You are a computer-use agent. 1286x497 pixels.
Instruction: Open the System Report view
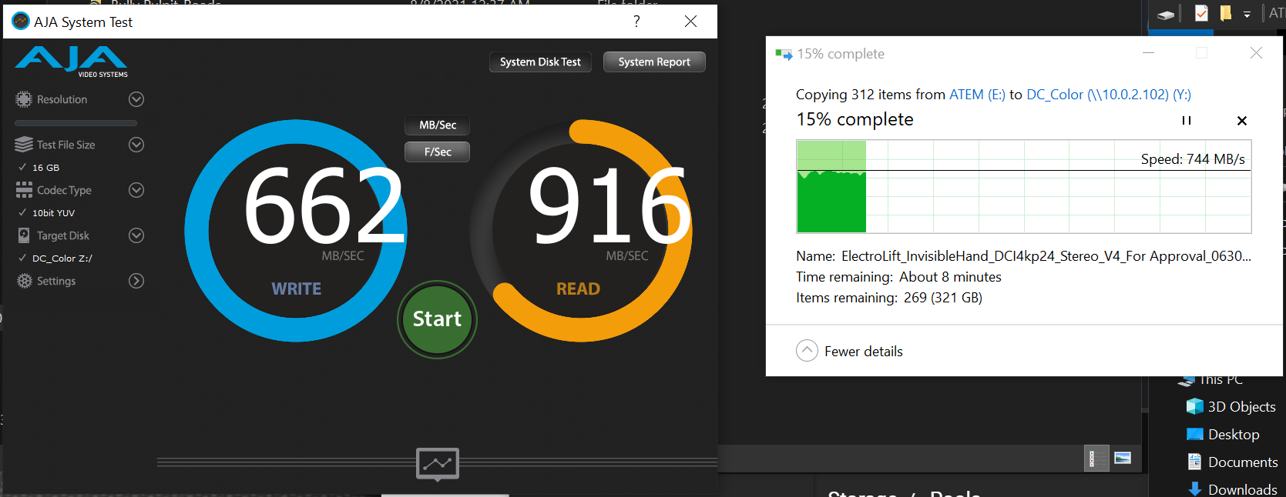pyautogui.click(x=654, y=62)
